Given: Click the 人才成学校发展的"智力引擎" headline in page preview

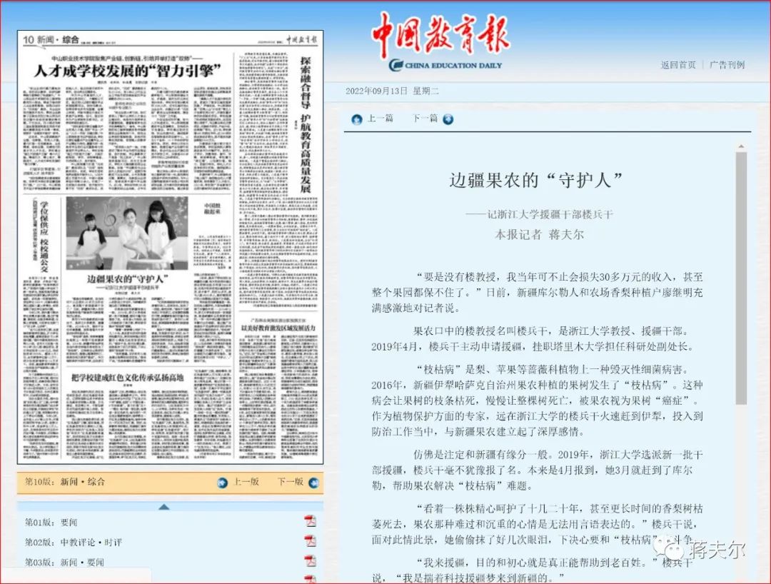Looking at the screenshot, I should point(128,71).
